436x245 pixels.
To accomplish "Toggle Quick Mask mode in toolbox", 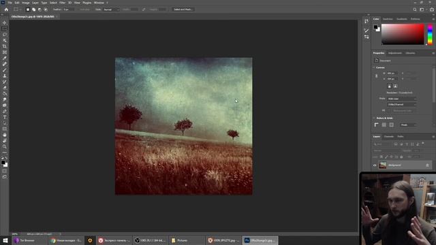I will [x=5, y=171].
